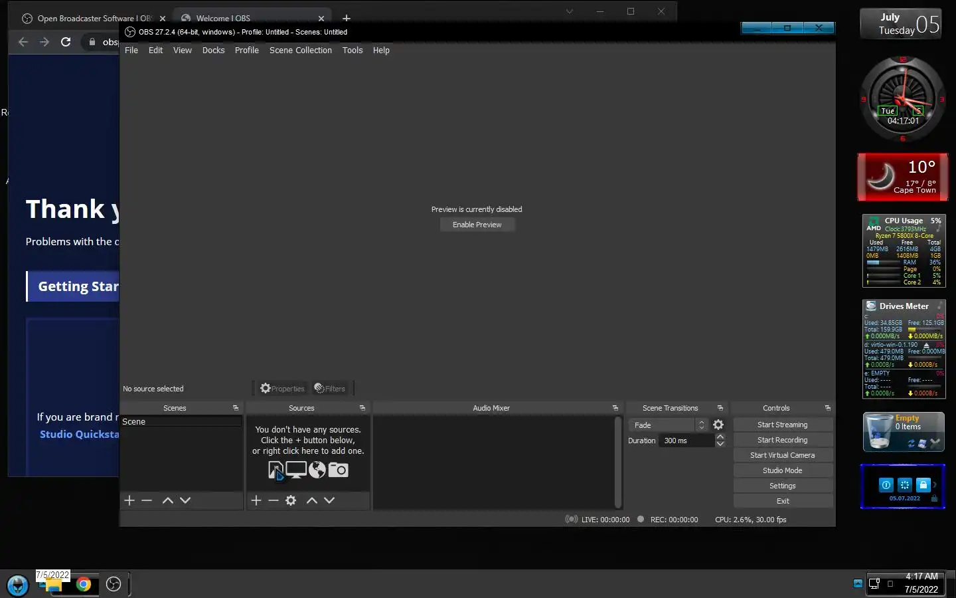Pop out the Scenes dock
The height and width of the screenshot is (598, 956).
coord(235,408)
